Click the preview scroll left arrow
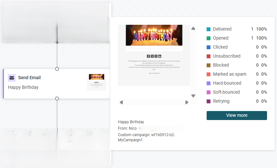The width and height of the screenshot is (277, 168). point(121,102)
